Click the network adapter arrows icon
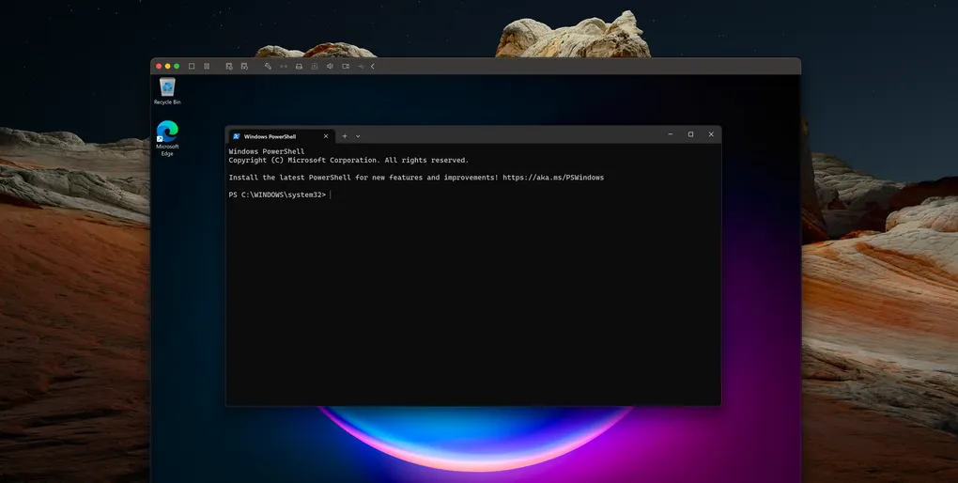Image resolution: width=958 pixels, height=483 pixels. [x=284, y=66]
